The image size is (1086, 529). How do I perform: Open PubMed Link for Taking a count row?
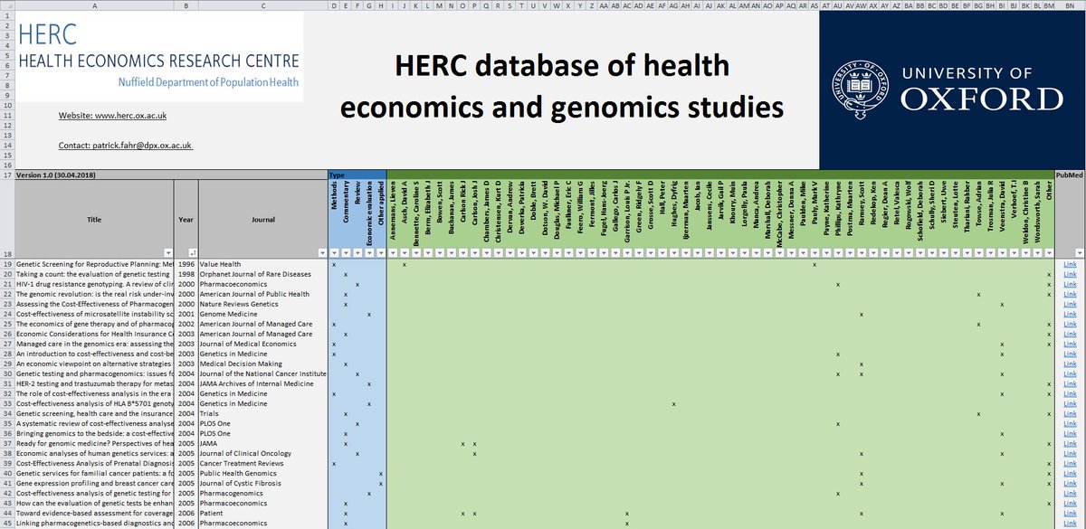1071,274
